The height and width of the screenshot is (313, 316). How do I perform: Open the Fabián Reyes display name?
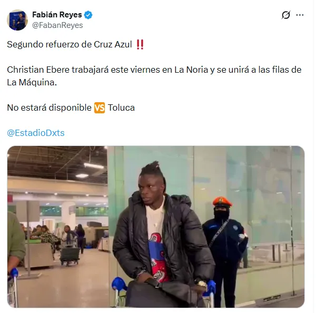point(57,15)
